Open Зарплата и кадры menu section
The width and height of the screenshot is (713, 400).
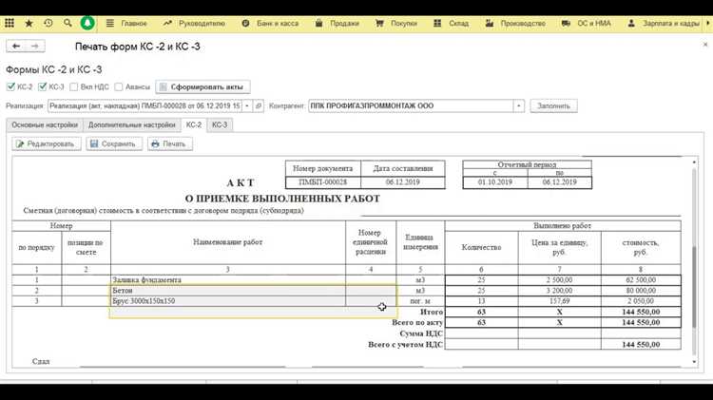[664, 23]
